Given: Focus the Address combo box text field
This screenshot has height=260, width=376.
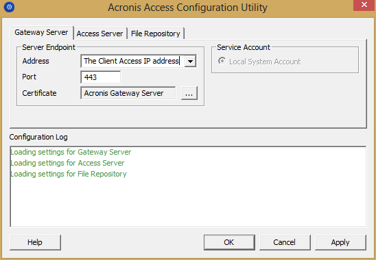Looking at the screenshot, I should 132,61.
